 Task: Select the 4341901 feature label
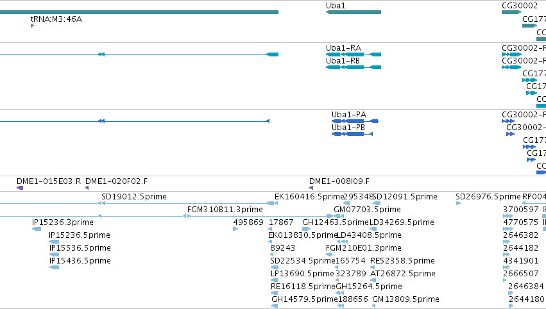point(520,262)
